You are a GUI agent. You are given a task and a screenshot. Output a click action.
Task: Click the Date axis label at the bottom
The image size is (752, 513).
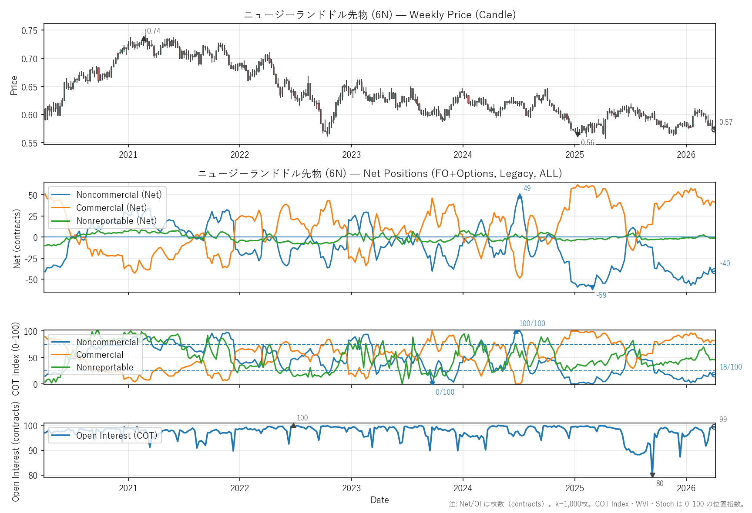379,500
